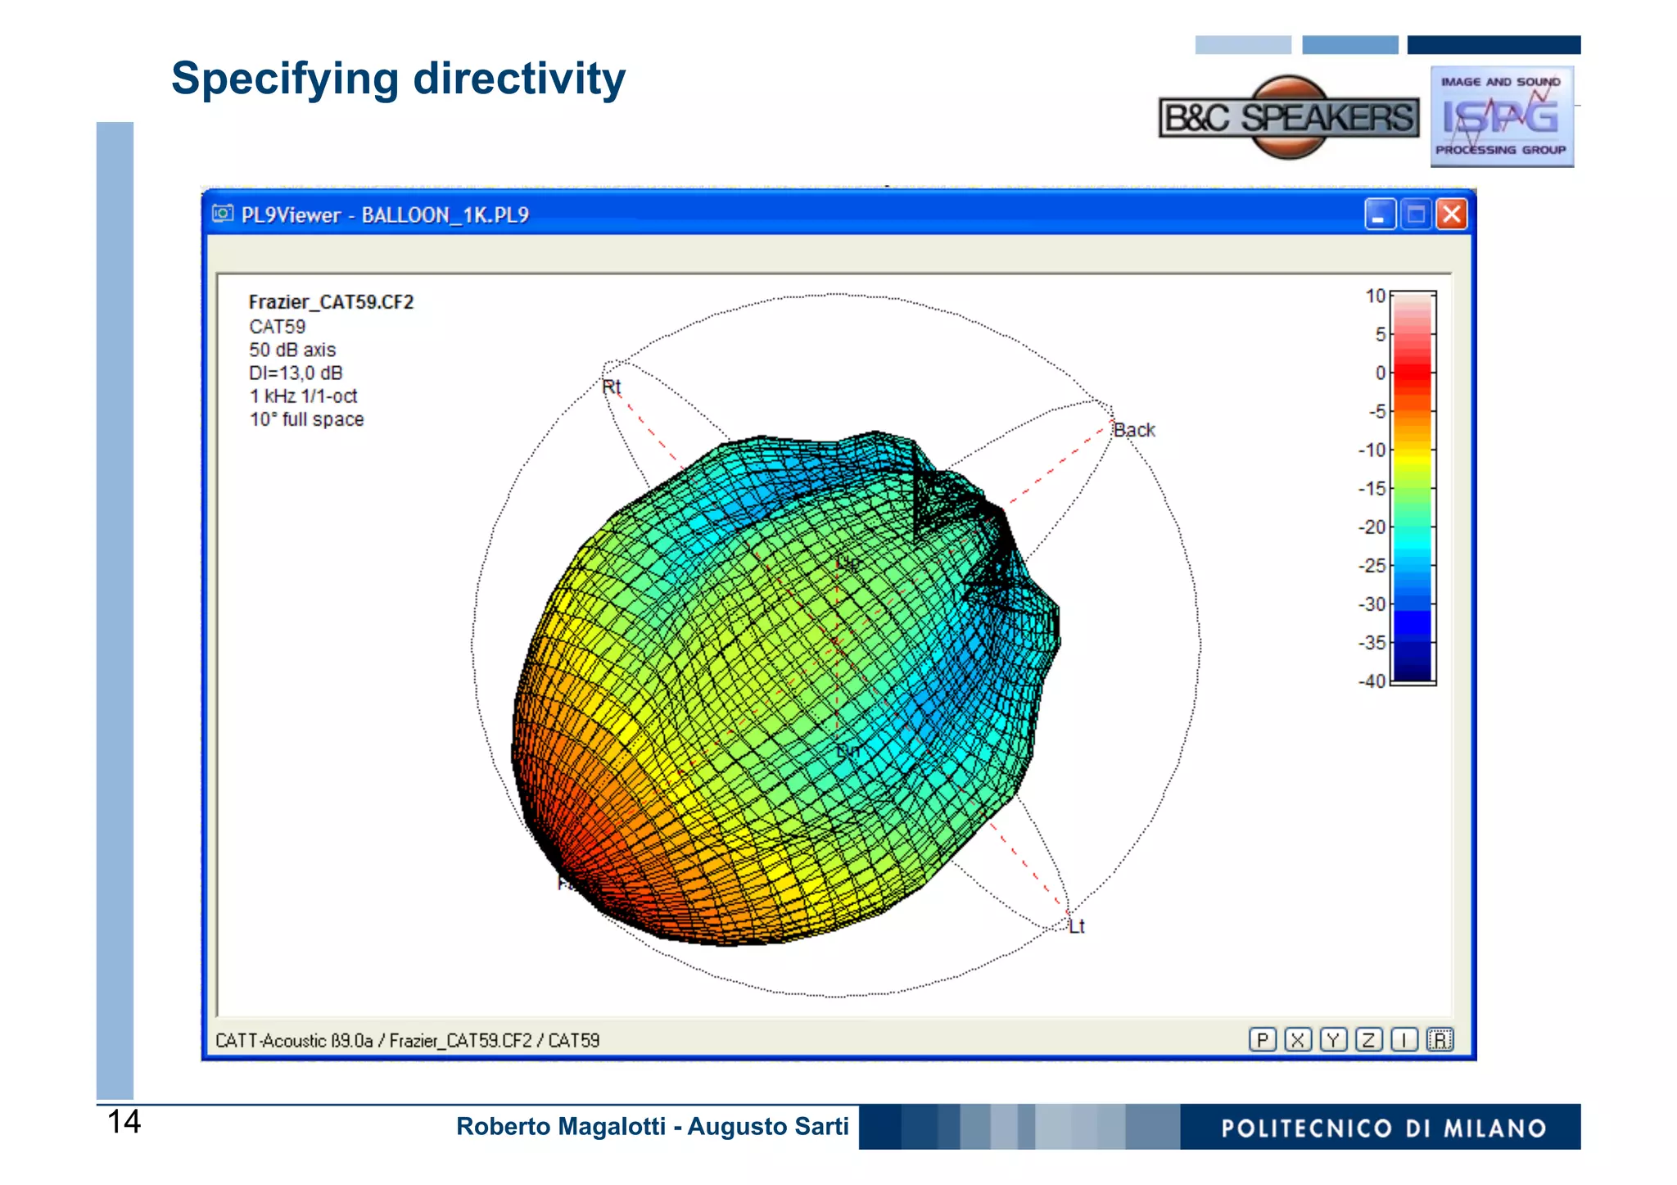Click the I button in the status bar

click(x=1404, y=1039)
